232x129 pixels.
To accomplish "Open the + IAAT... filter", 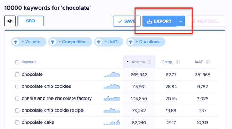I will (x=109, y=42).
